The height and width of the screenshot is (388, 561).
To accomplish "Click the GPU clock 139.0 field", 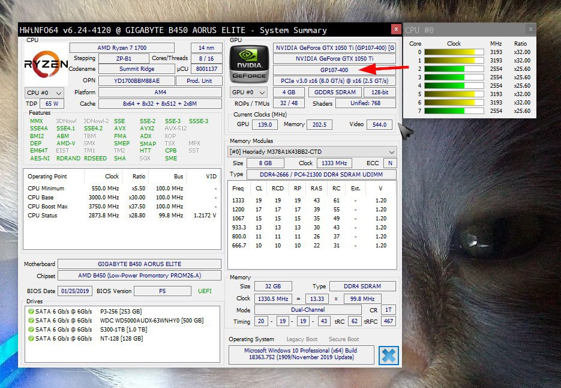I will 265,125.
